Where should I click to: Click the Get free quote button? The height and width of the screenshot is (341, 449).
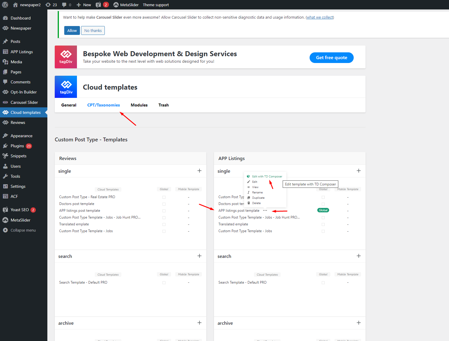[x=331, y=58]
